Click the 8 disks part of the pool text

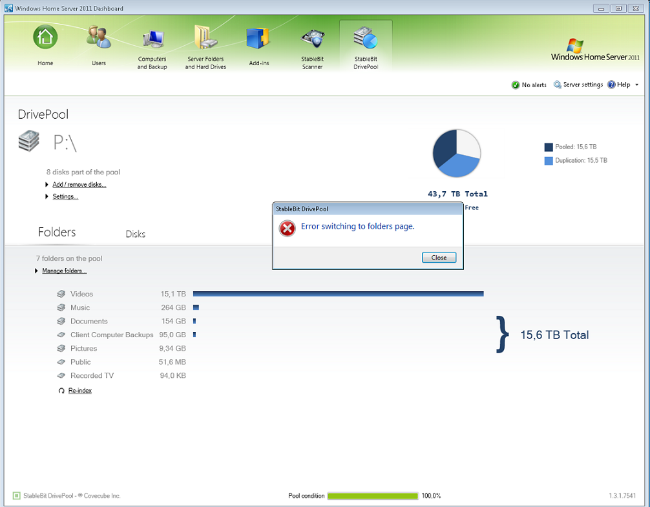tap(83, 172)
